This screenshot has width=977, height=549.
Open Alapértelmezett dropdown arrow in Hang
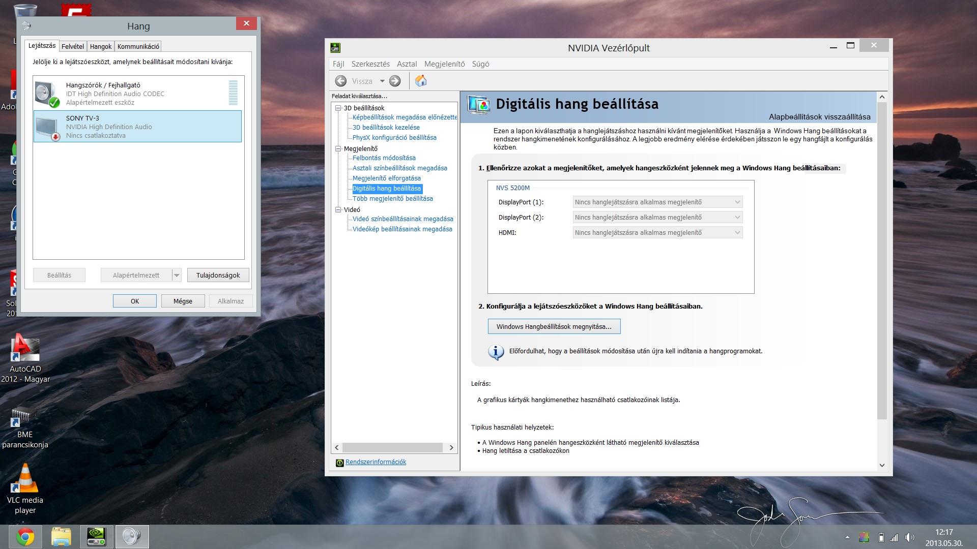pyautogui.click(x=177, y=275)
